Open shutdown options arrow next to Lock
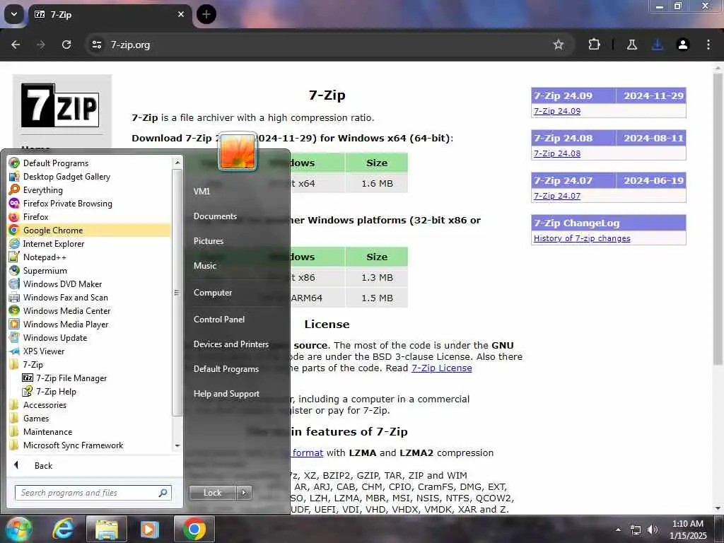The height and width of the screenshot is (543, 724). pos(244,493)
